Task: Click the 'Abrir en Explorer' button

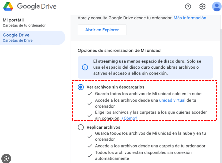Action: pos(102,30)
